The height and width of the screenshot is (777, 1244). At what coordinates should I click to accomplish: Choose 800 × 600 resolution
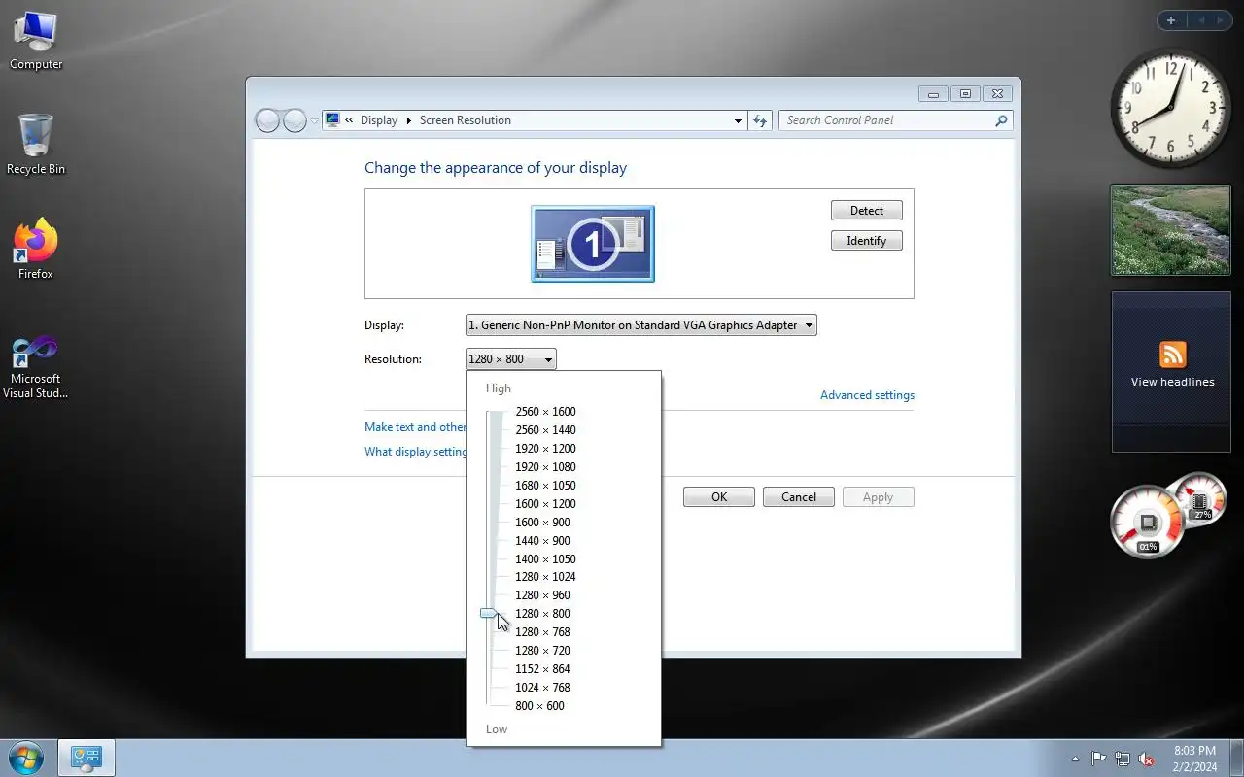tap(539, 706)
